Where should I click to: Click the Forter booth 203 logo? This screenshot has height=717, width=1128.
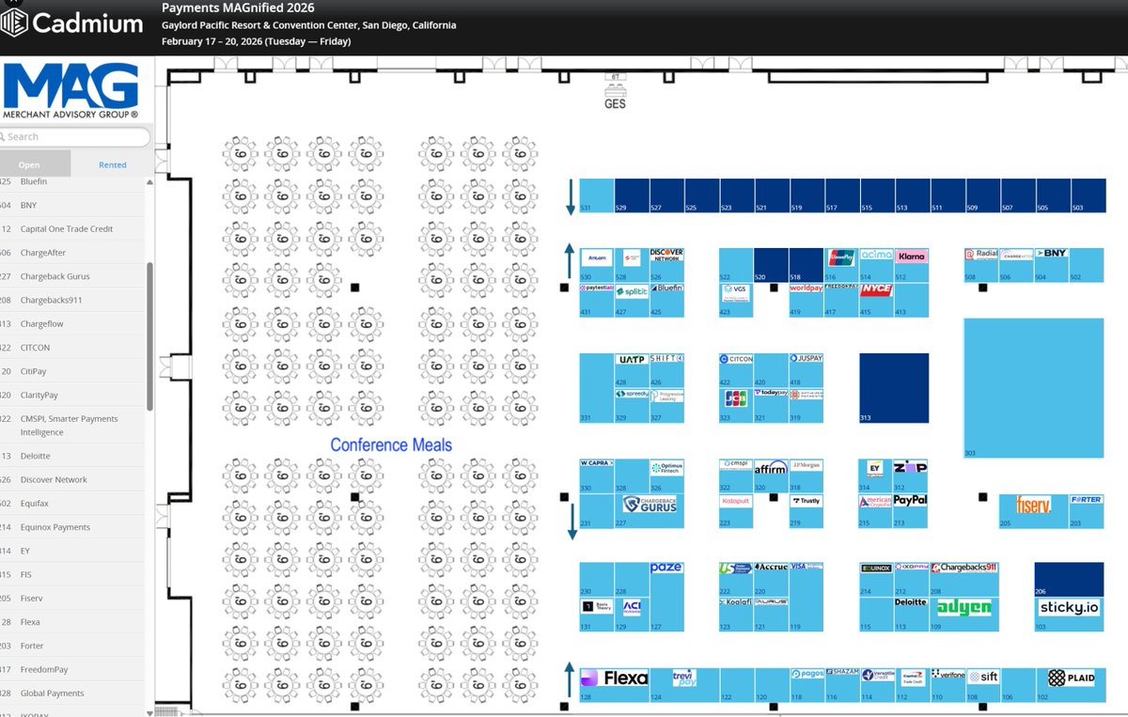1086,500
